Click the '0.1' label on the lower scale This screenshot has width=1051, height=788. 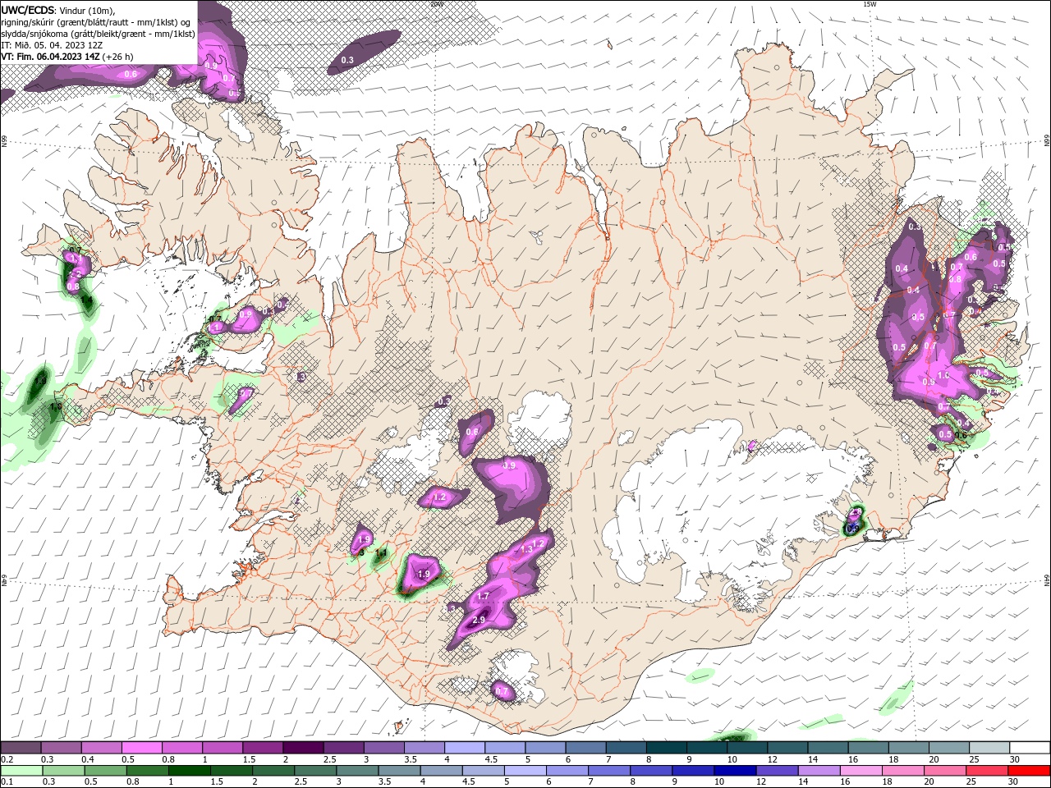pos(7,782)
